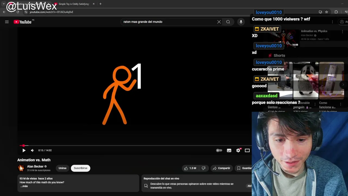Open options for the adorable penguin short
The height and width of the screenshot is (196, 348).
click(315, 104)
